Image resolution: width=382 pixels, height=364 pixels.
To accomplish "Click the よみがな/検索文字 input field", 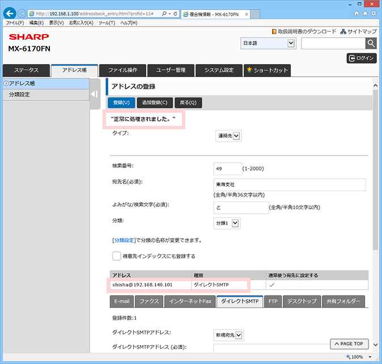I will [241, 208].
